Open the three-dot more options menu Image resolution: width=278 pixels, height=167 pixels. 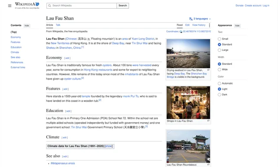(209, 25)
